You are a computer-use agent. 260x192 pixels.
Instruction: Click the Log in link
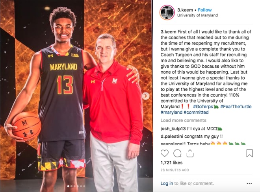coord(167,183)
